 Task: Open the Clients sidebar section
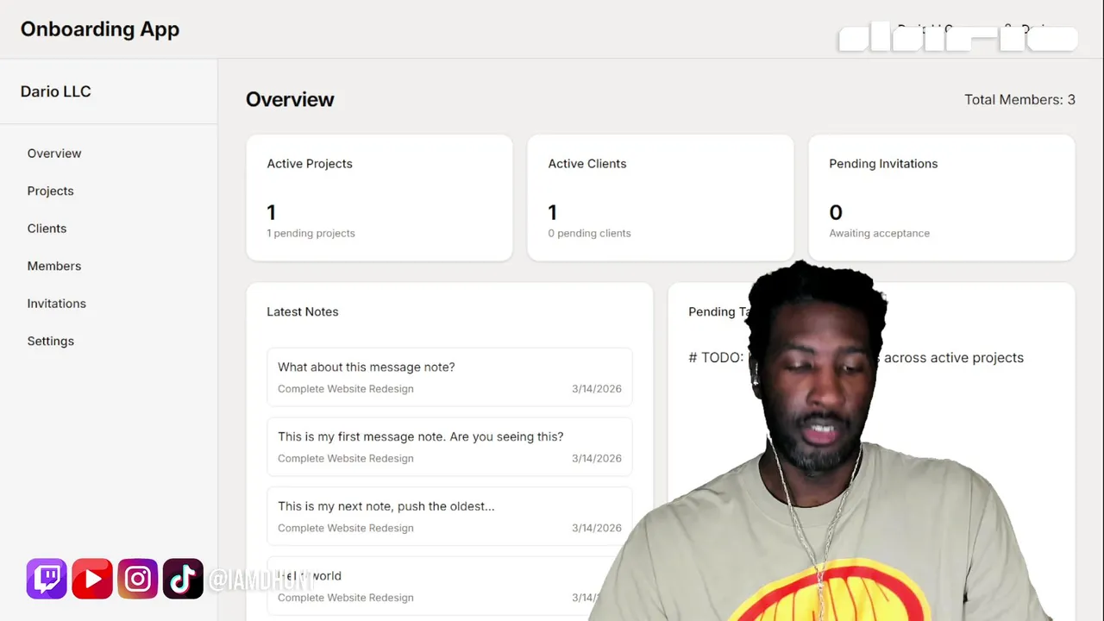coord(47,229)
